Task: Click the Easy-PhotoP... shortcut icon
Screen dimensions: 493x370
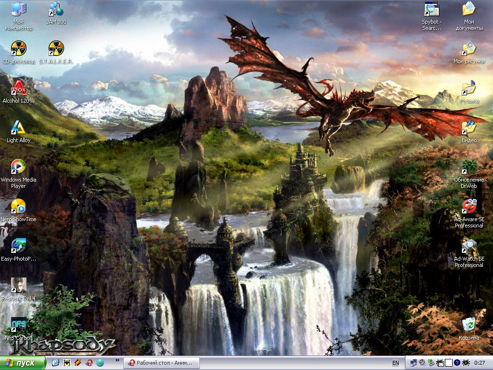Action: tap(19, 250)
